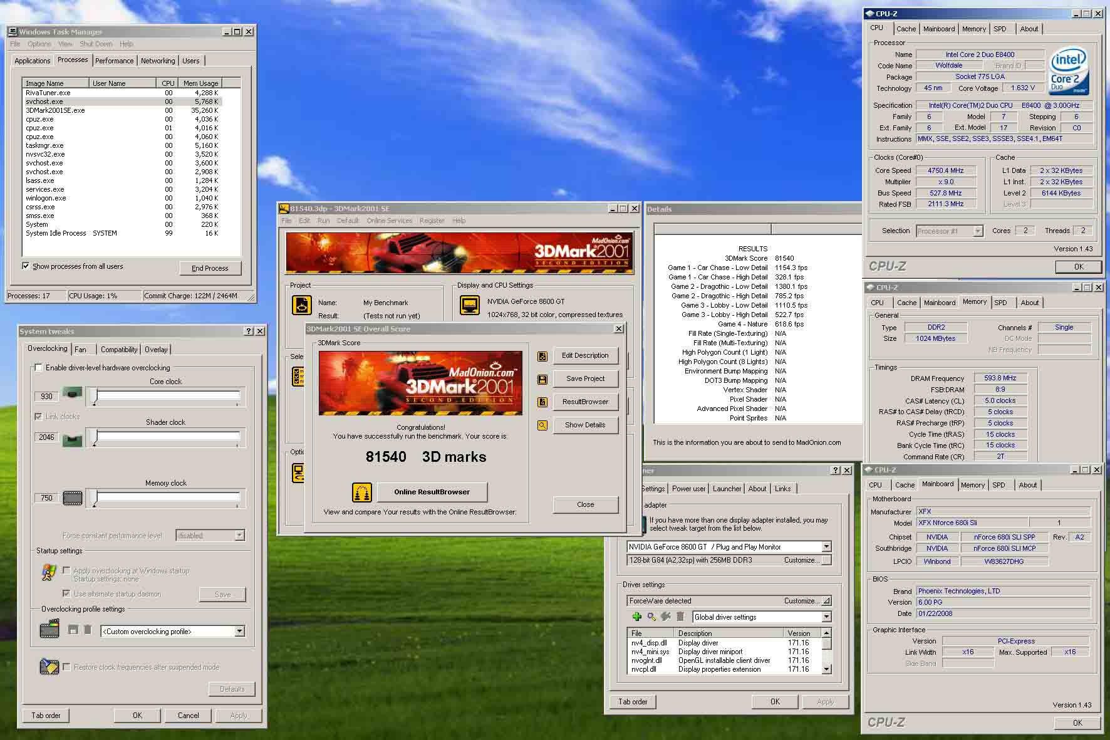Open the Online Services menu in 3DMark
This screenshot has width=1110, height=740.
click(389, 221)
